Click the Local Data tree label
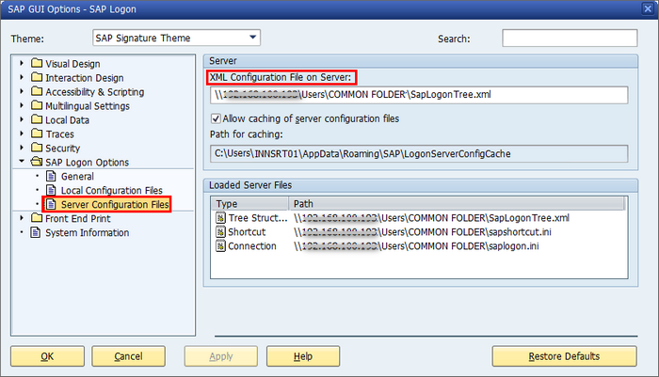Viewport: 659px width, 377px height. click(67, 120)
